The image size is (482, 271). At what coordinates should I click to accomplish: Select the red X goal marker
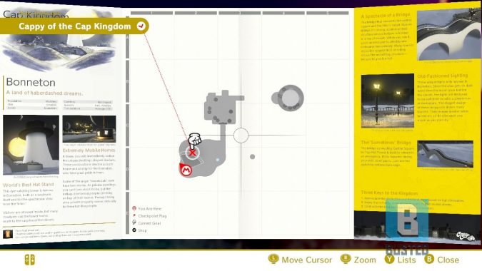tap(192, 153)
